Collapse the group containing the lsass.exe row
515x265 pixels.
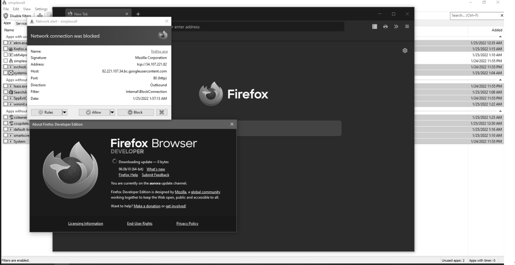click(500, 80)
